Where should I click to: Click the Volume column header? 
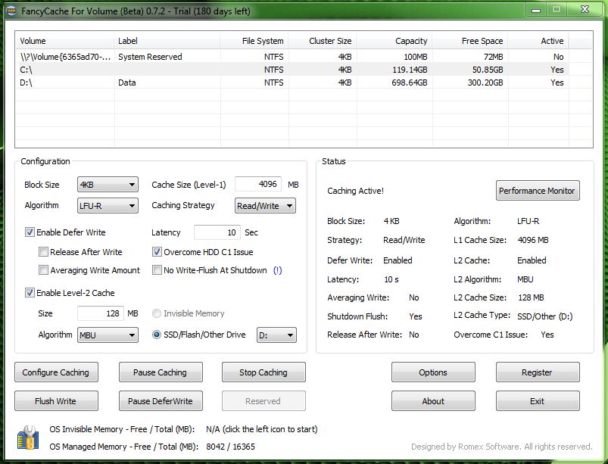pos(65,41)
